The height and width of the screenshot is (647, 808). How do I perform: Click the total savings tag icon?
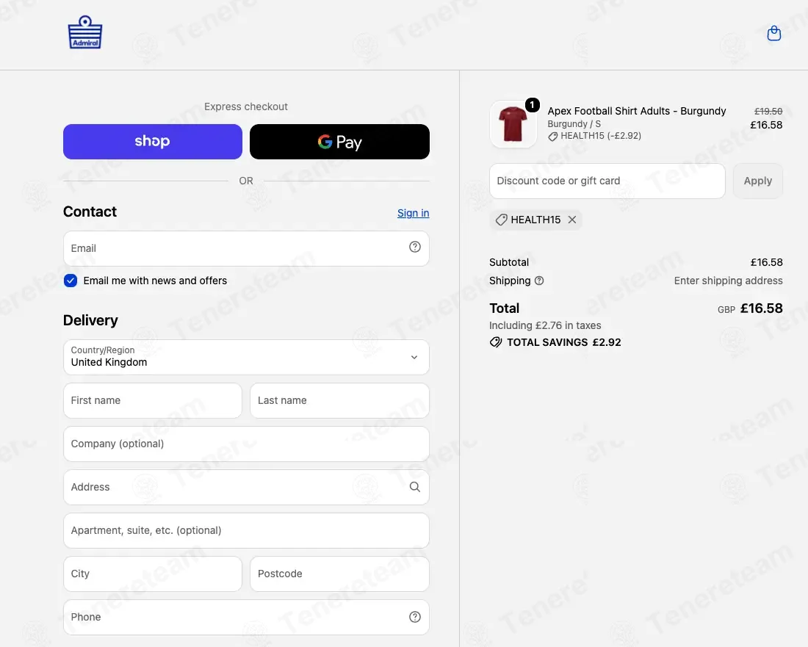pos(496,342)
